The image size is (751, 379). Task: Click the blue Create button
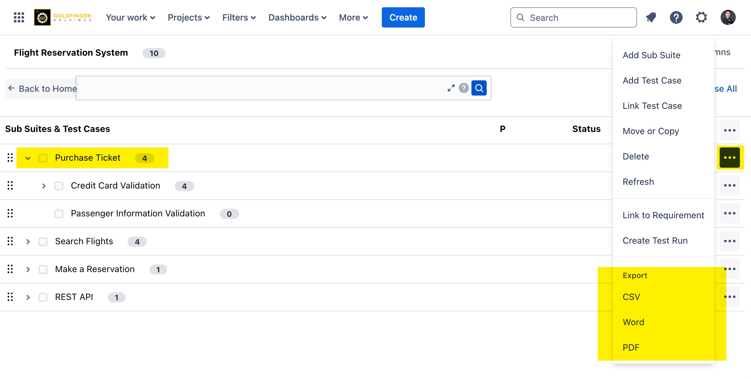(403, 17)
